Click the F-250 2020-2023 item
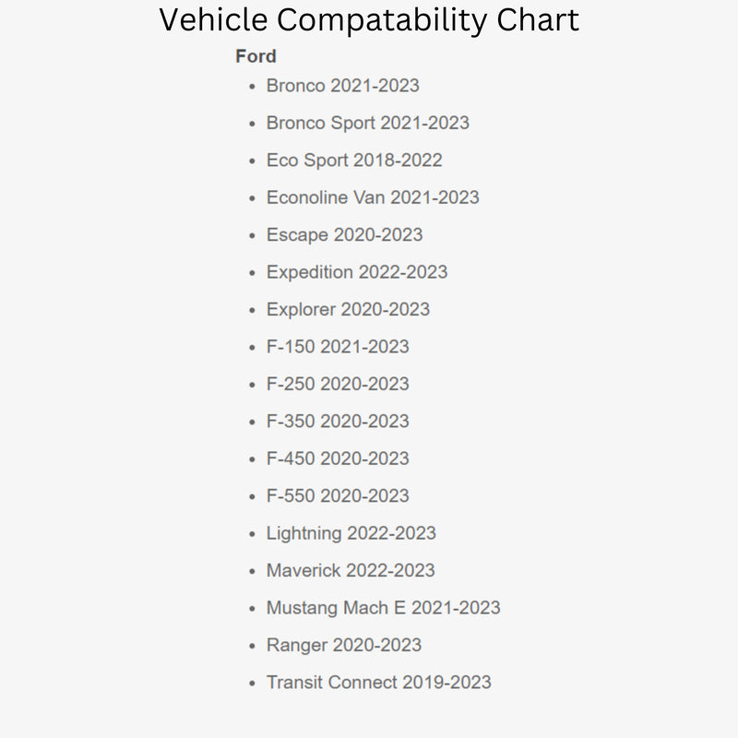This screenshot has width=738, height=738. tap(338, 384)
